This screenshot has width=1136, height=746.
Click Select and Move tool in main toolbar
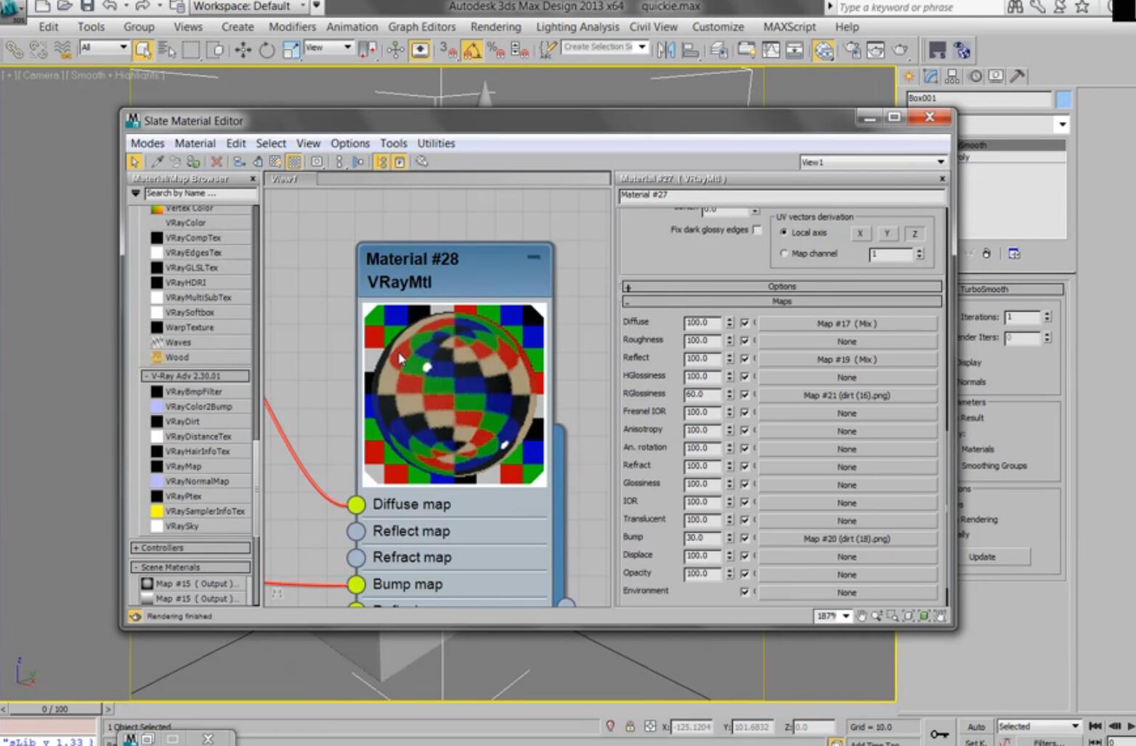pos(243,50)
